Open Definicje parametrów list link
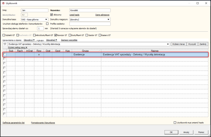This screenshot has width=211, height=137. 13,123
